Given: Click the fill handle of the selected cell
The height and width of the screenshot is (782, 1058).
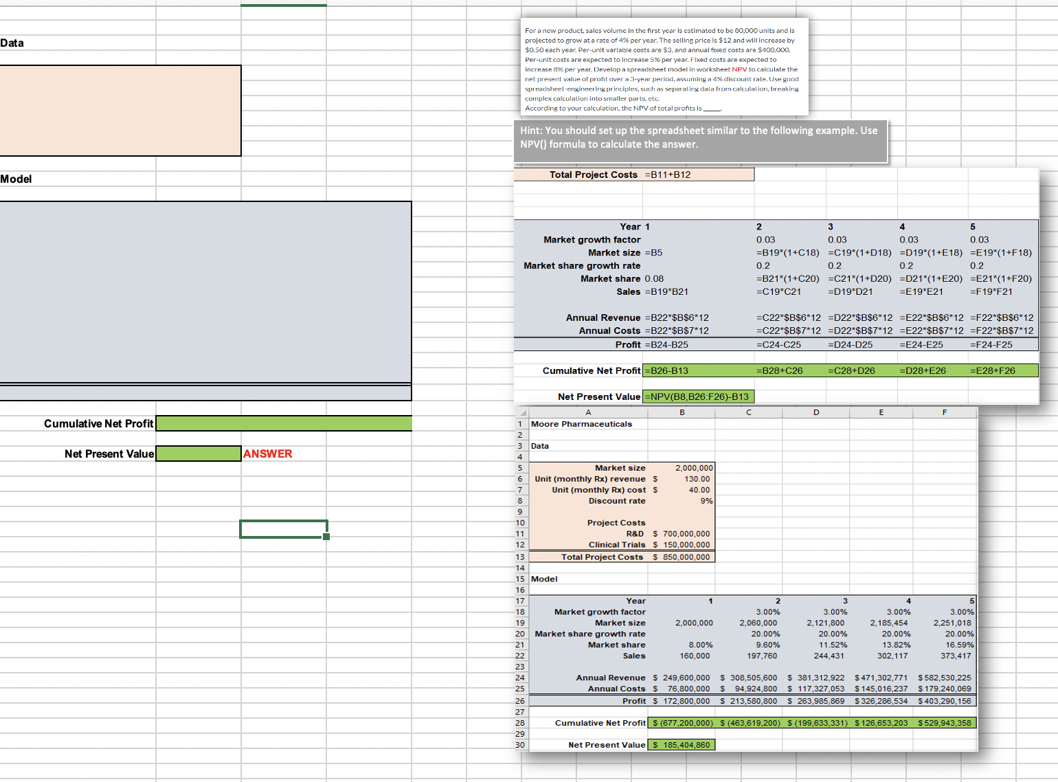Looking at the screenshot, I should click(x=326, y=537).
